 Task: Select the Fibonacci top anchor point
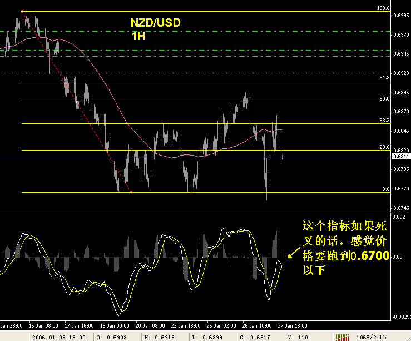(x=22, y=12)
